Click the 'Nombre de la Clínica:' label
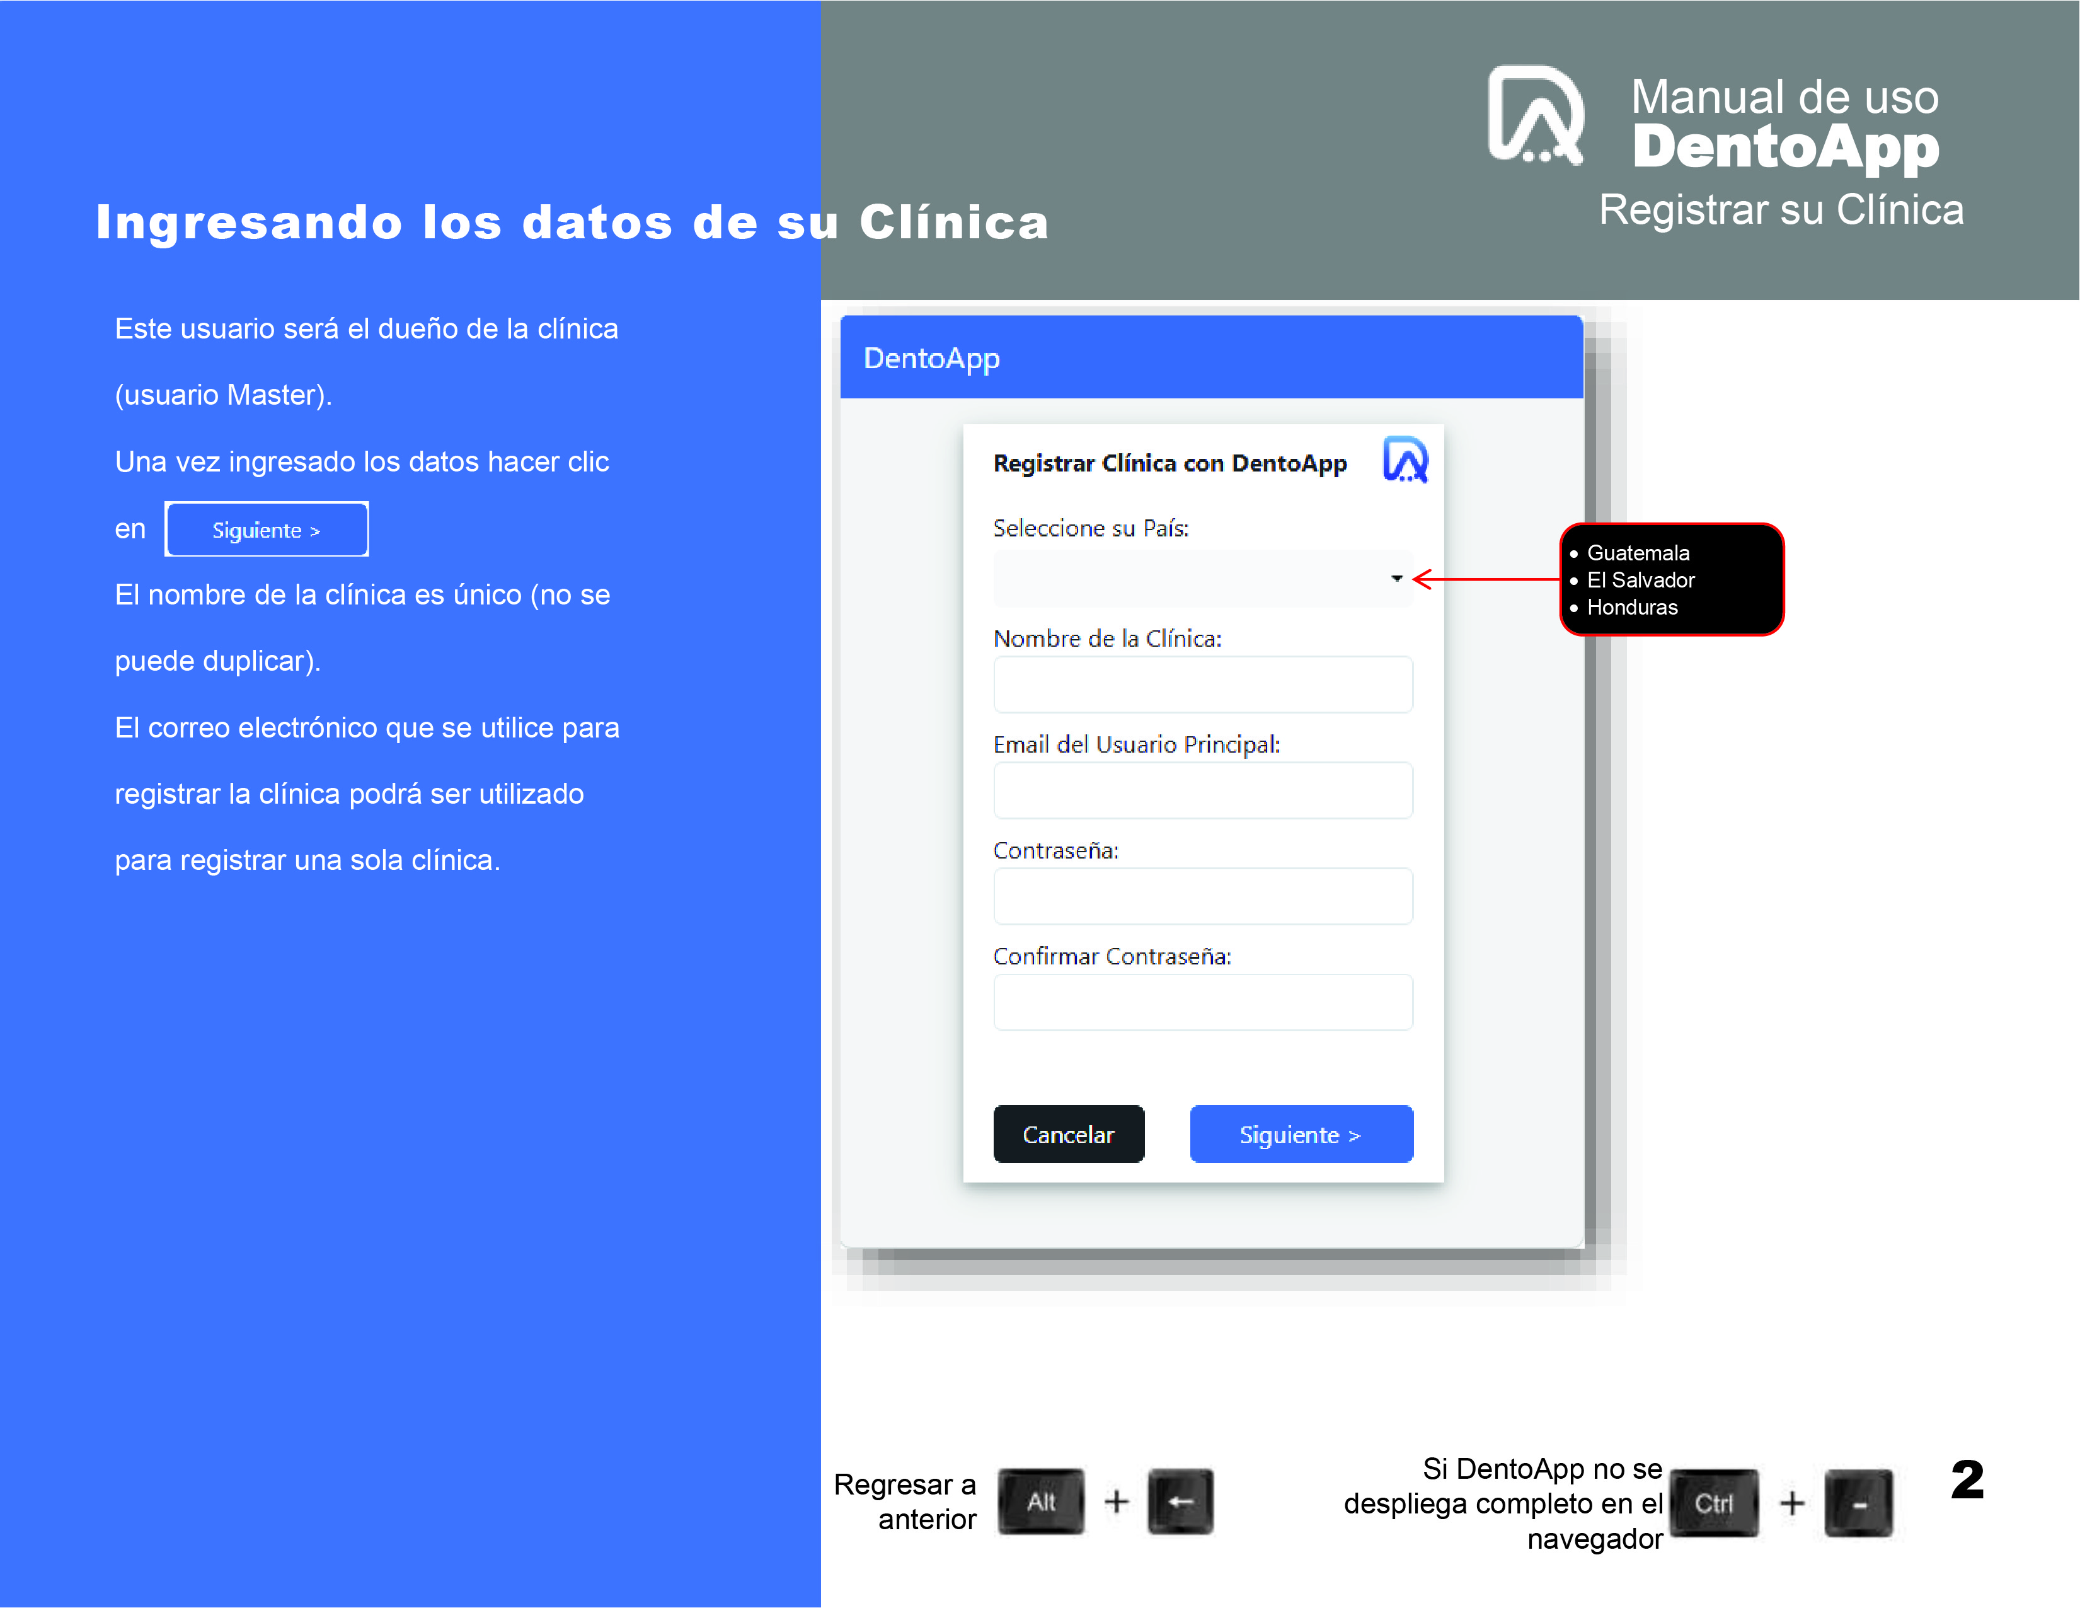This screenshot has height=1608, width=2080. point(1108,639)
